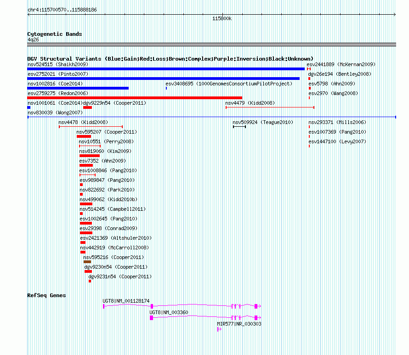Select the RefSeq Genes track title
Viewport: 409px width, 355px height.
[46, 295]
